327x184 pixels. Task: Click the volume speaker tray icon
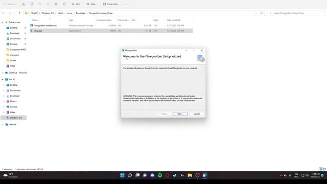tap(307, 175)
